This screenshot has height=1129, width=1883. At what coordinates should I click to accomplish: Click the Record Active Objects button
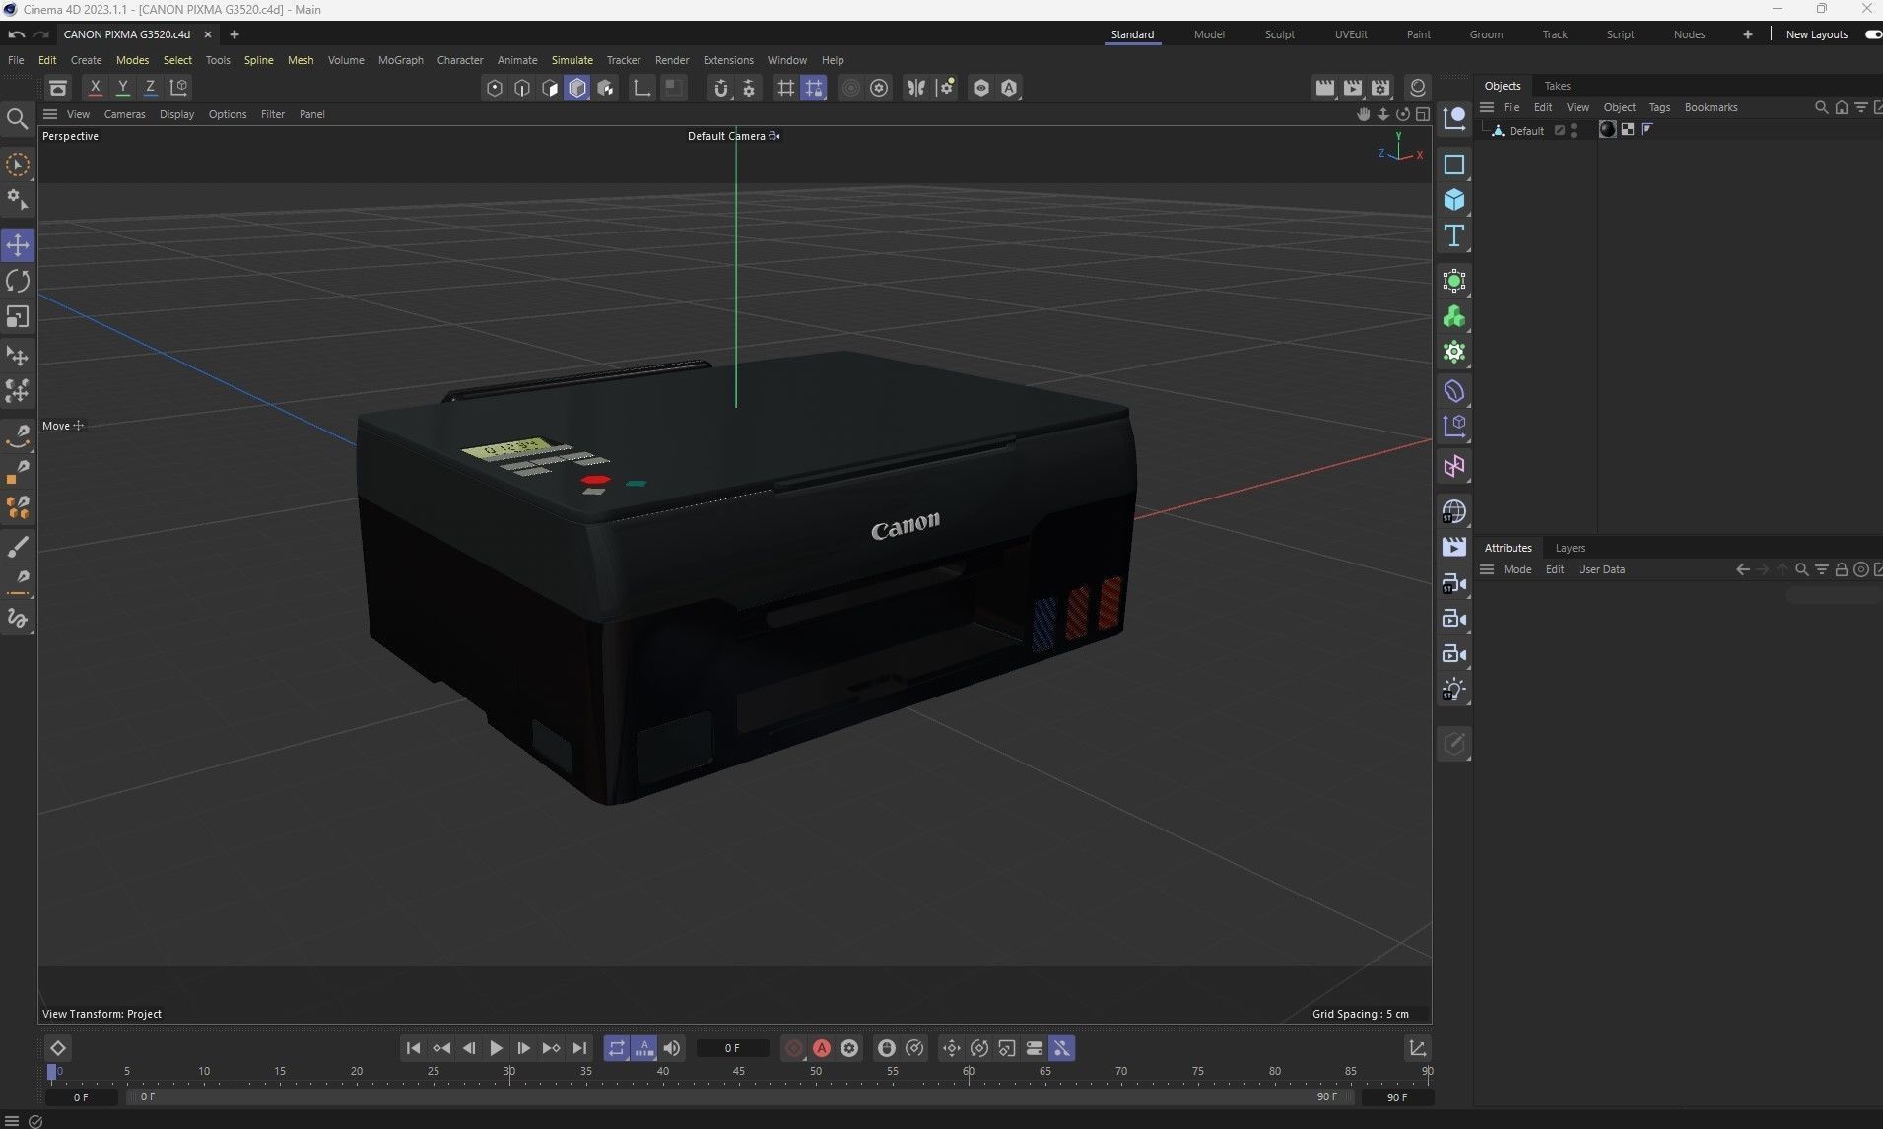794,1048
